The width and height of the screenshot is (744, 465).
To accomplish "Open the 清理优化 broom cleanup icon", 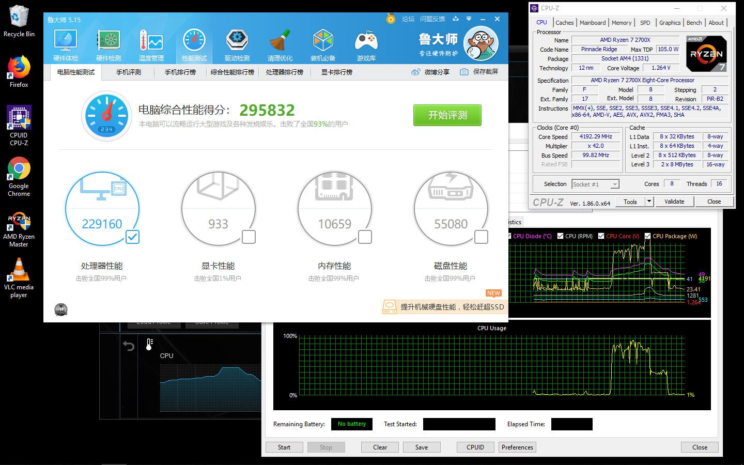I will 280,45.
